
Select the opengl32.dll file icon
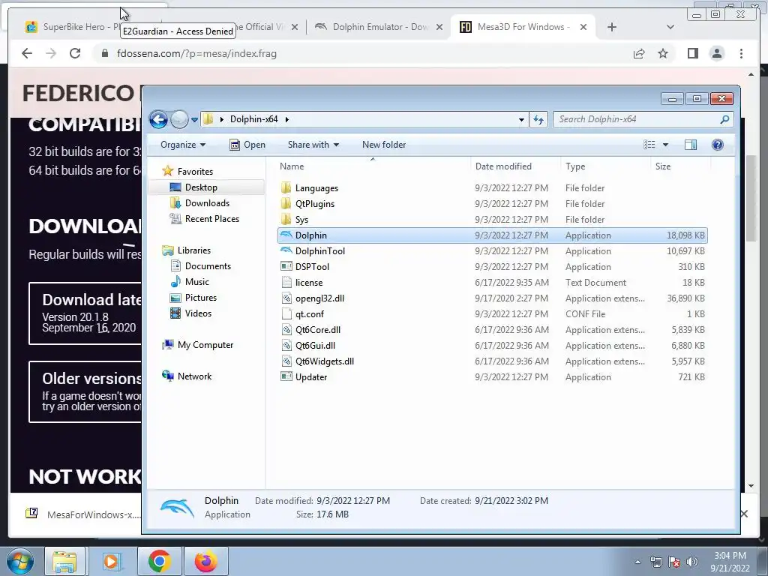click(286, 298)
